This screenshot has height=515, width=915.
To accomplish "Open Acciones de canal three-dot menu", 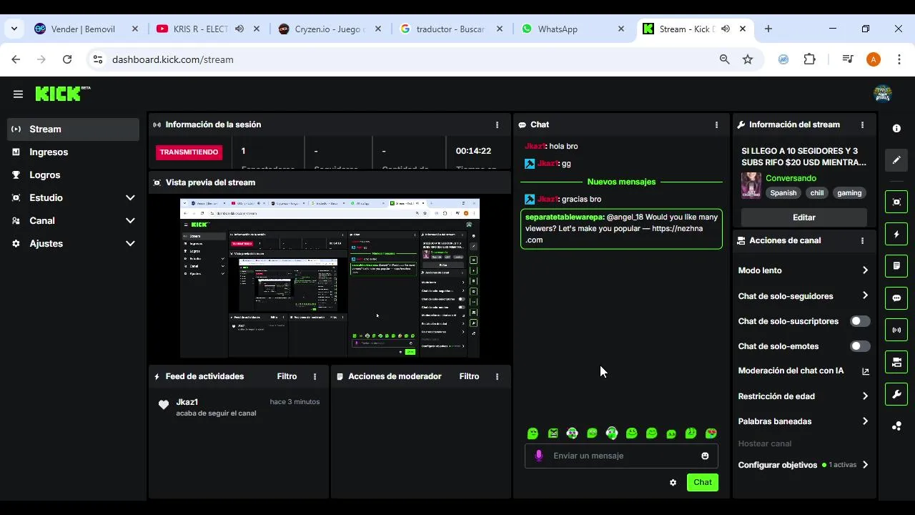I will coord(862,241).
